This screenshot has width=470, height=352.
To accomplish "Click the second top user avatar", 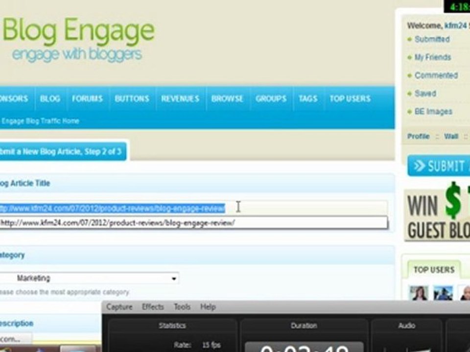I will 444,293.
